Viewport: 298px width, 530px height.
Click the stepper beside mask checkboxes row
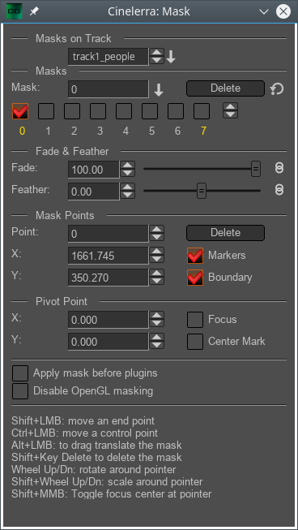(230, 110)
